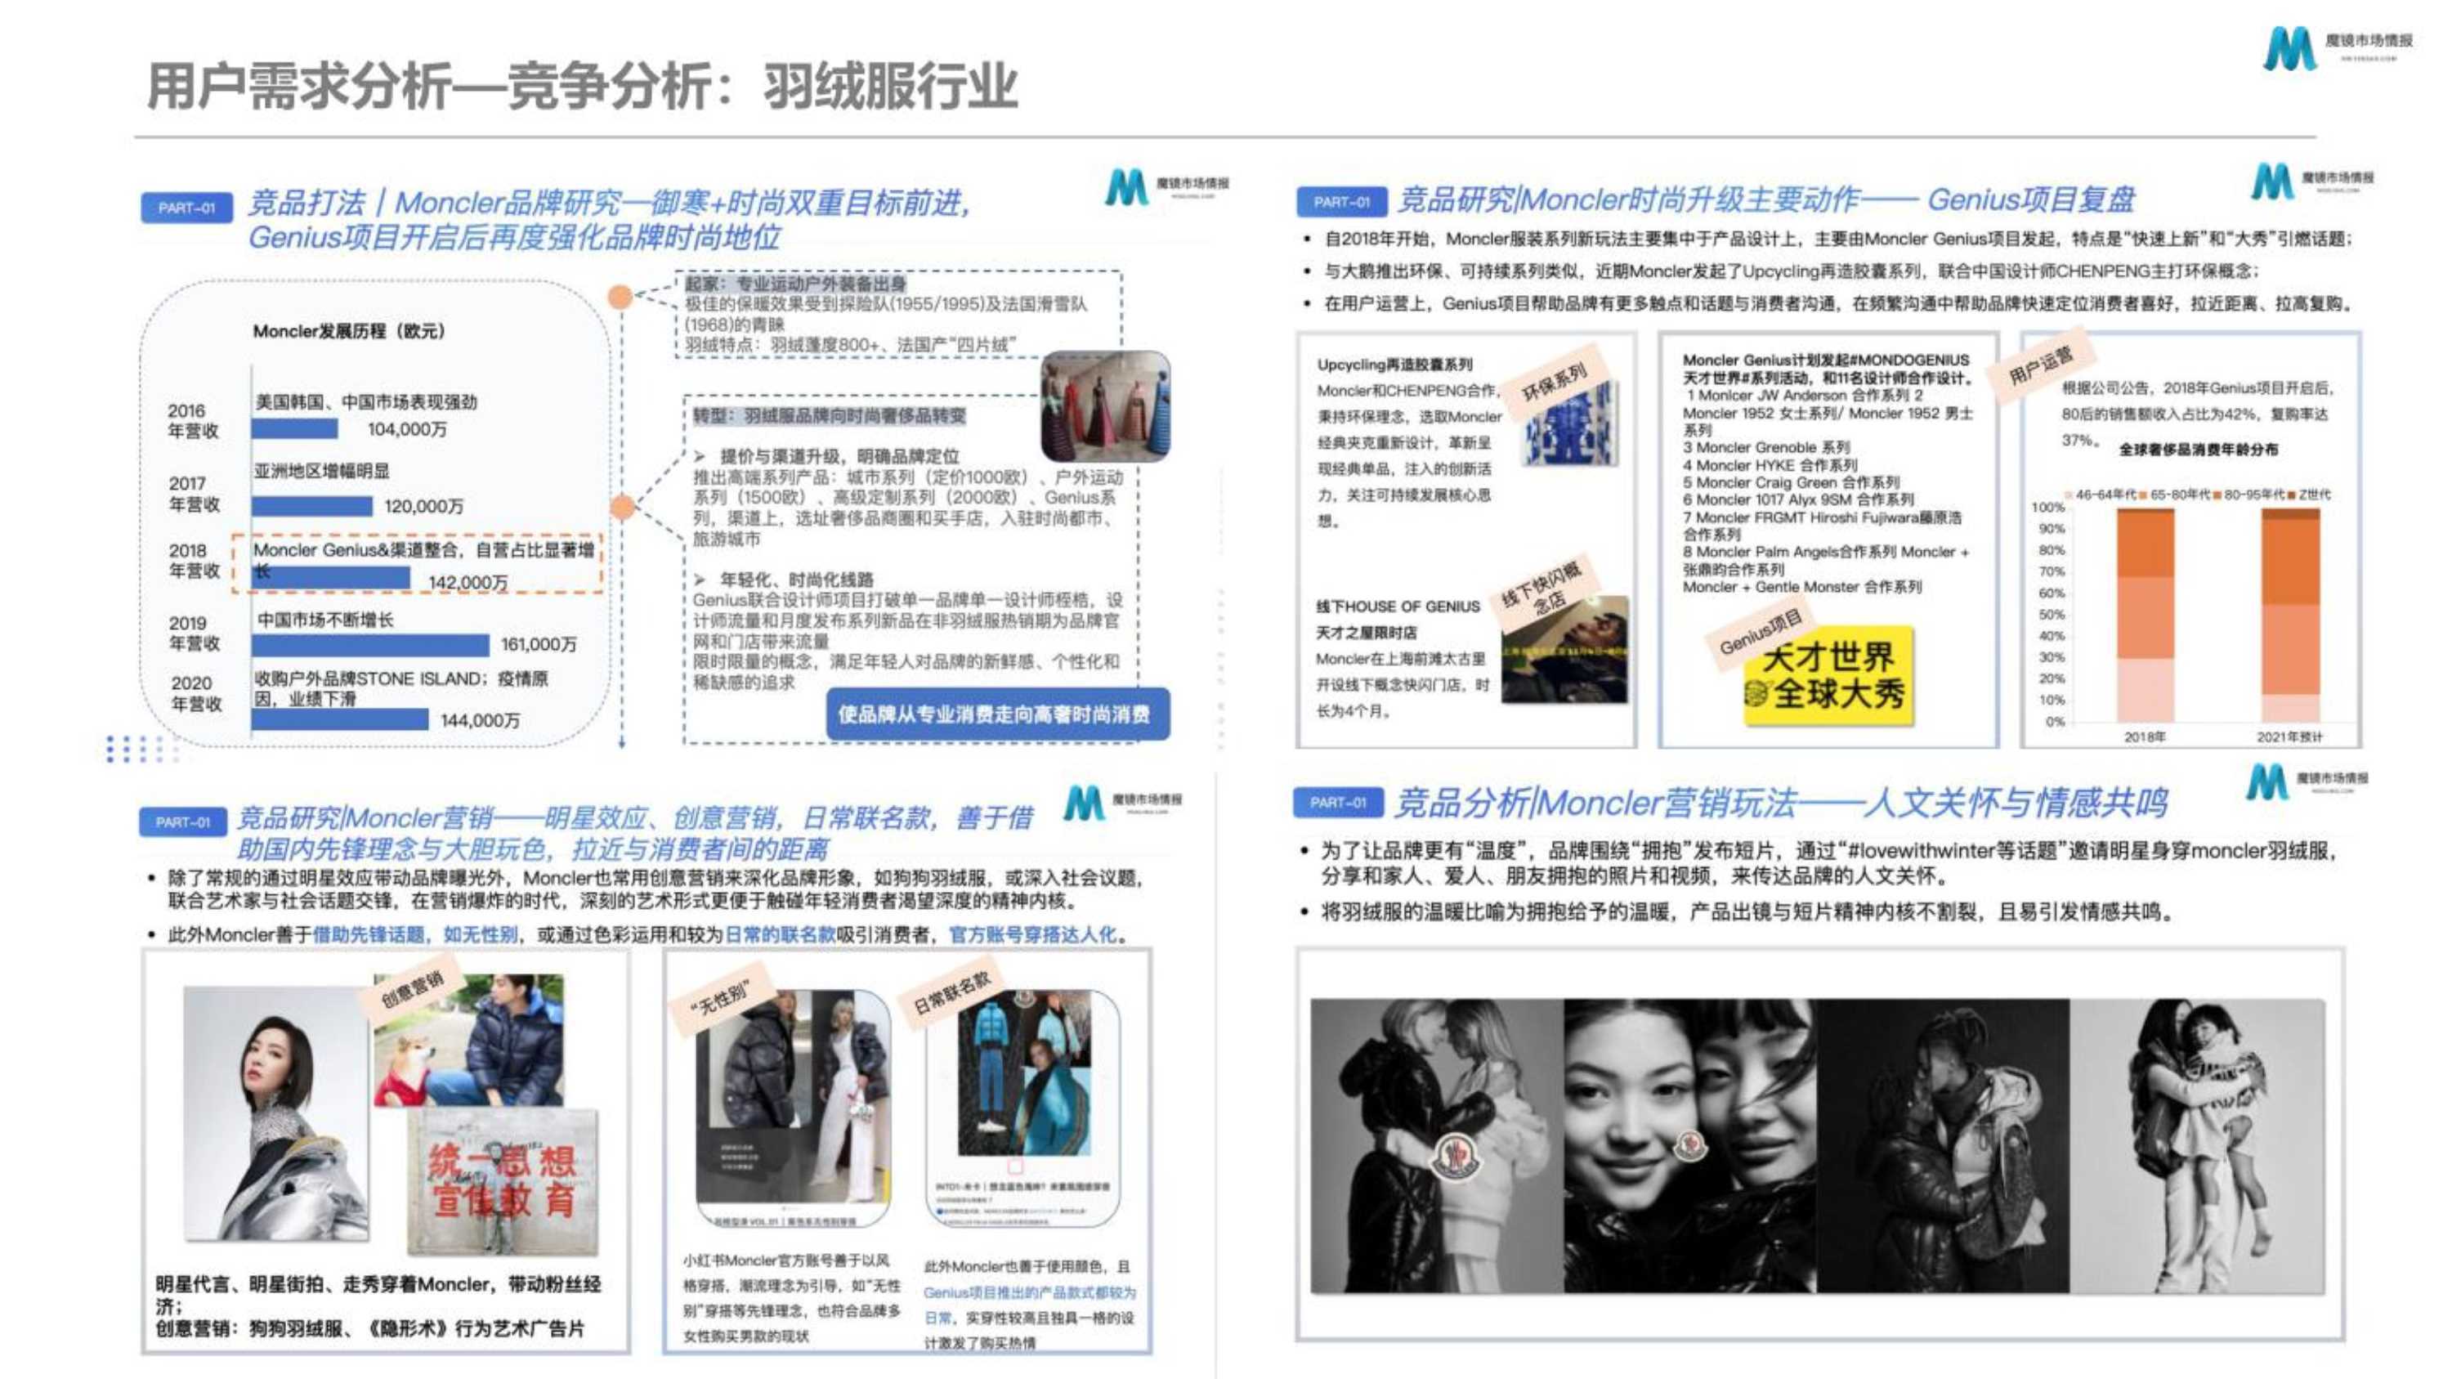2452x1379 pixels.
Task: Click the 日常联名款 tag label
Action: pos(952,993)
